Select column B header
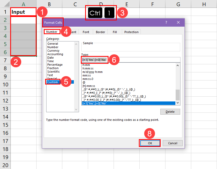 [49, 4]
